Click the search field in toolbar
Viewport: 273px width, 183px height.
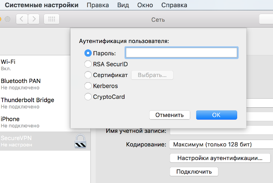266,19
